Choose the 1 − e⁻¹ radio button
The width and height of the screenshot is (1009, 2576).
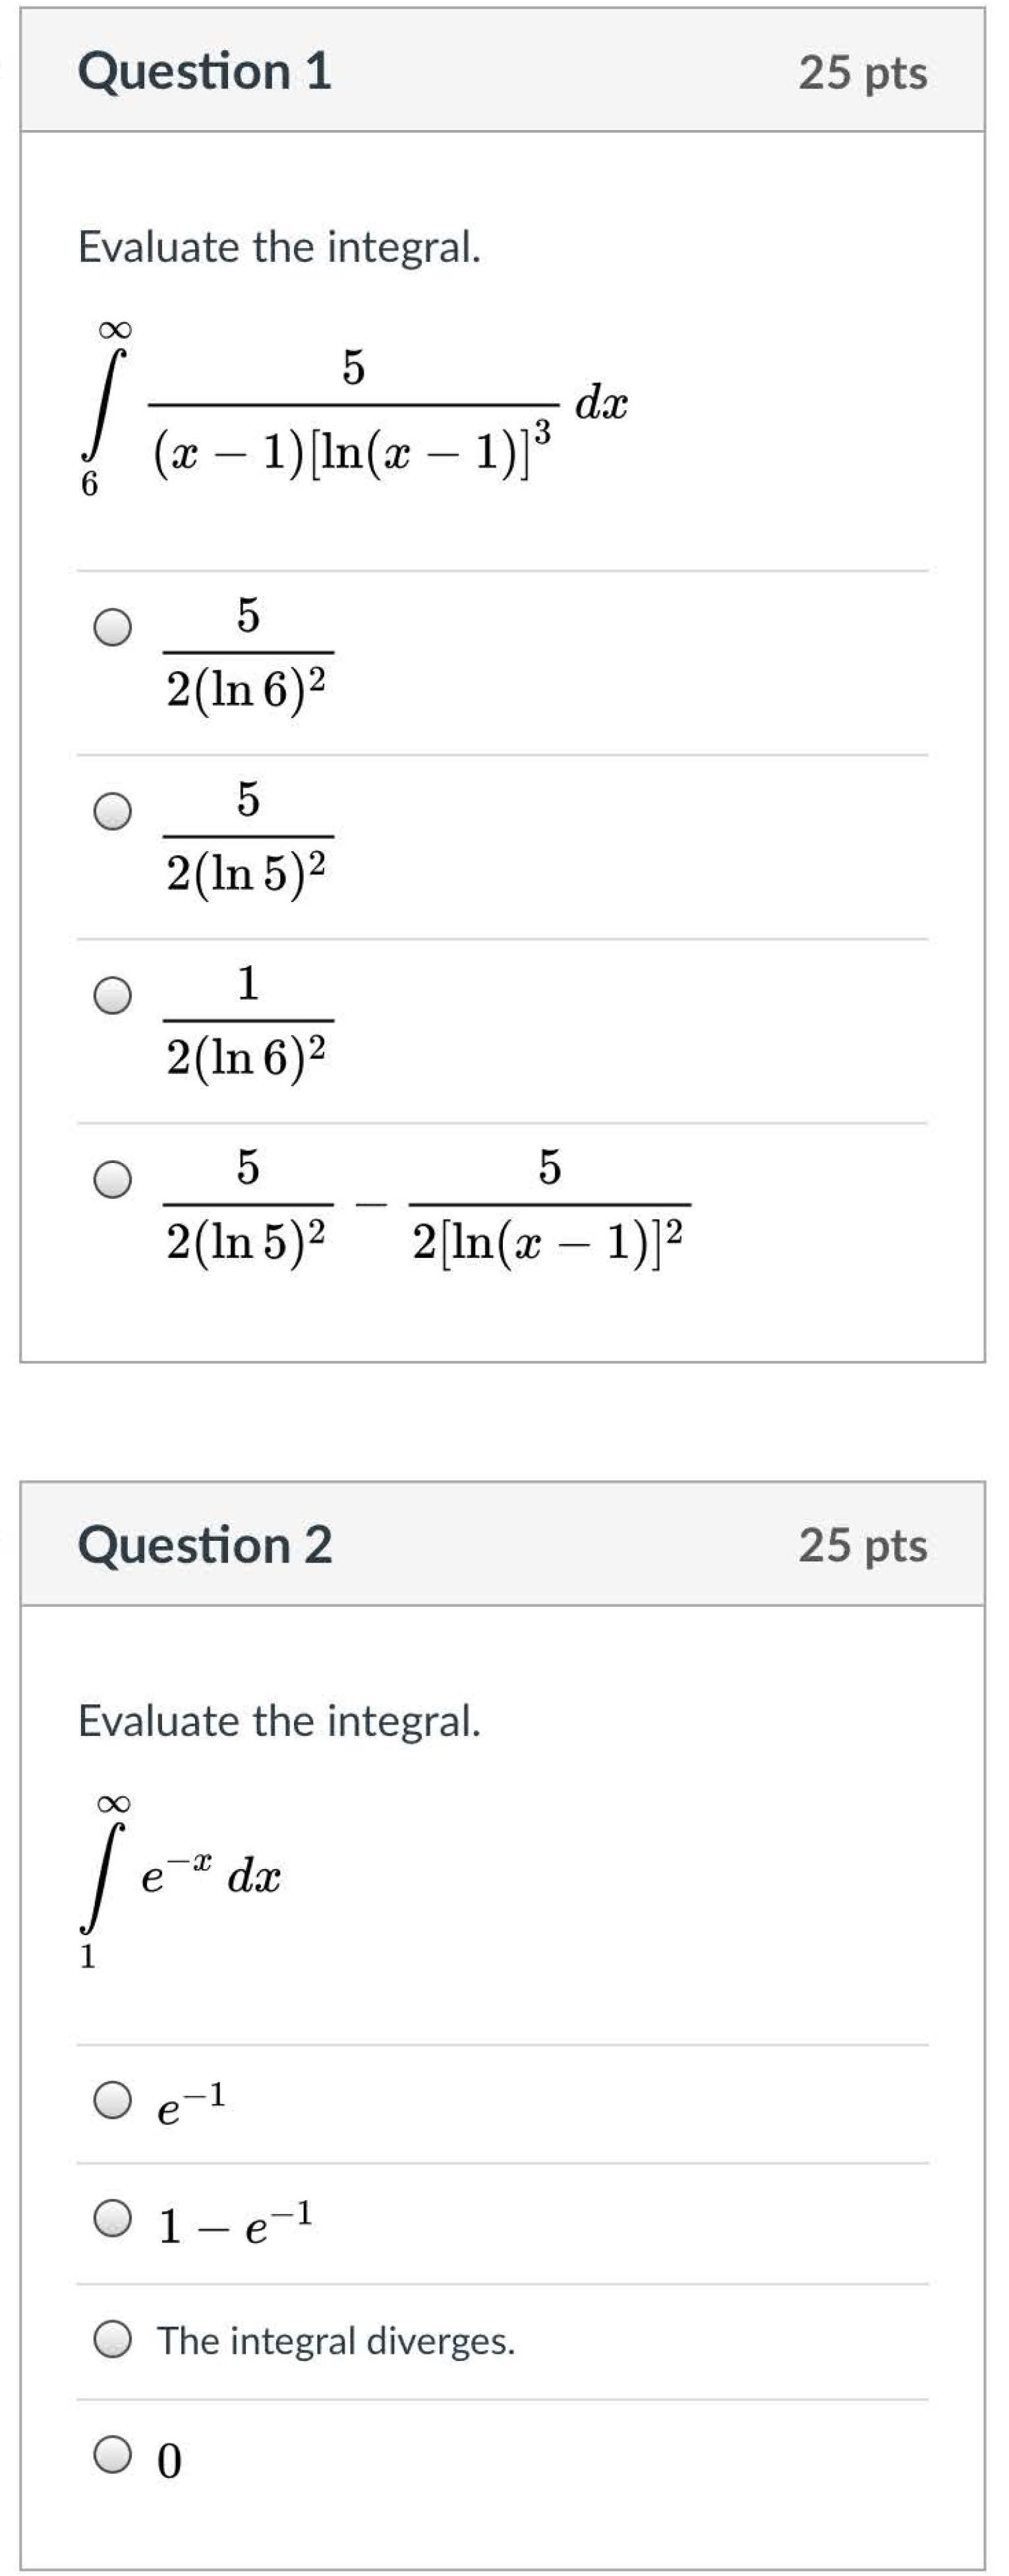(x=113, y=2218)
